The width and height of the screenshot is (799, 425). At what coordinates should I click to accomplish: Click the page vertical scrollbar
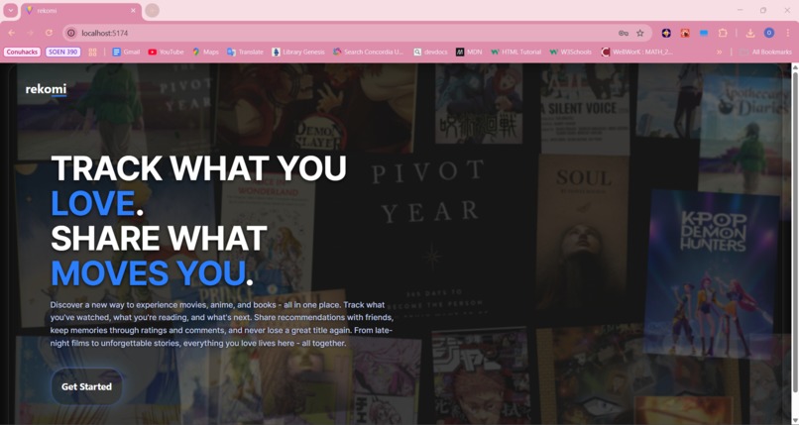click(x=795, y=234)
